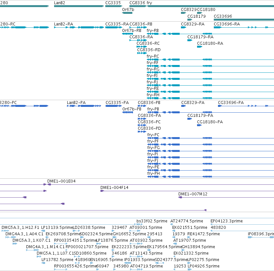Select EST AT24774.5prime
This screenshot has height=271, width=274.
(171, 224)
